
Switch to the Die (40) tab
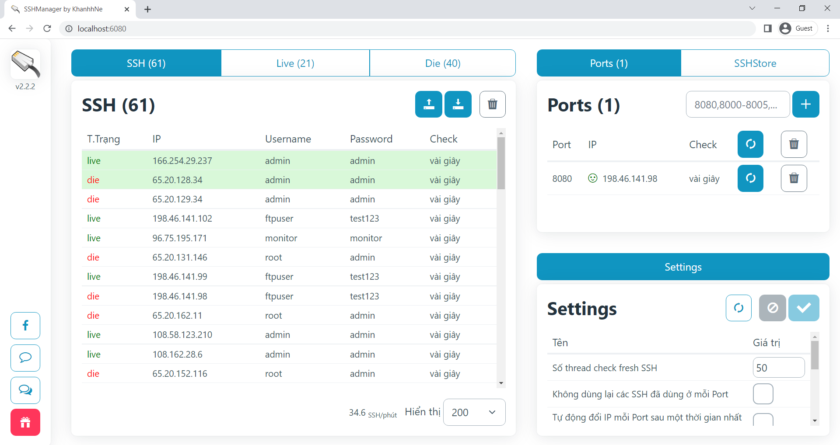tap(443, 63)
